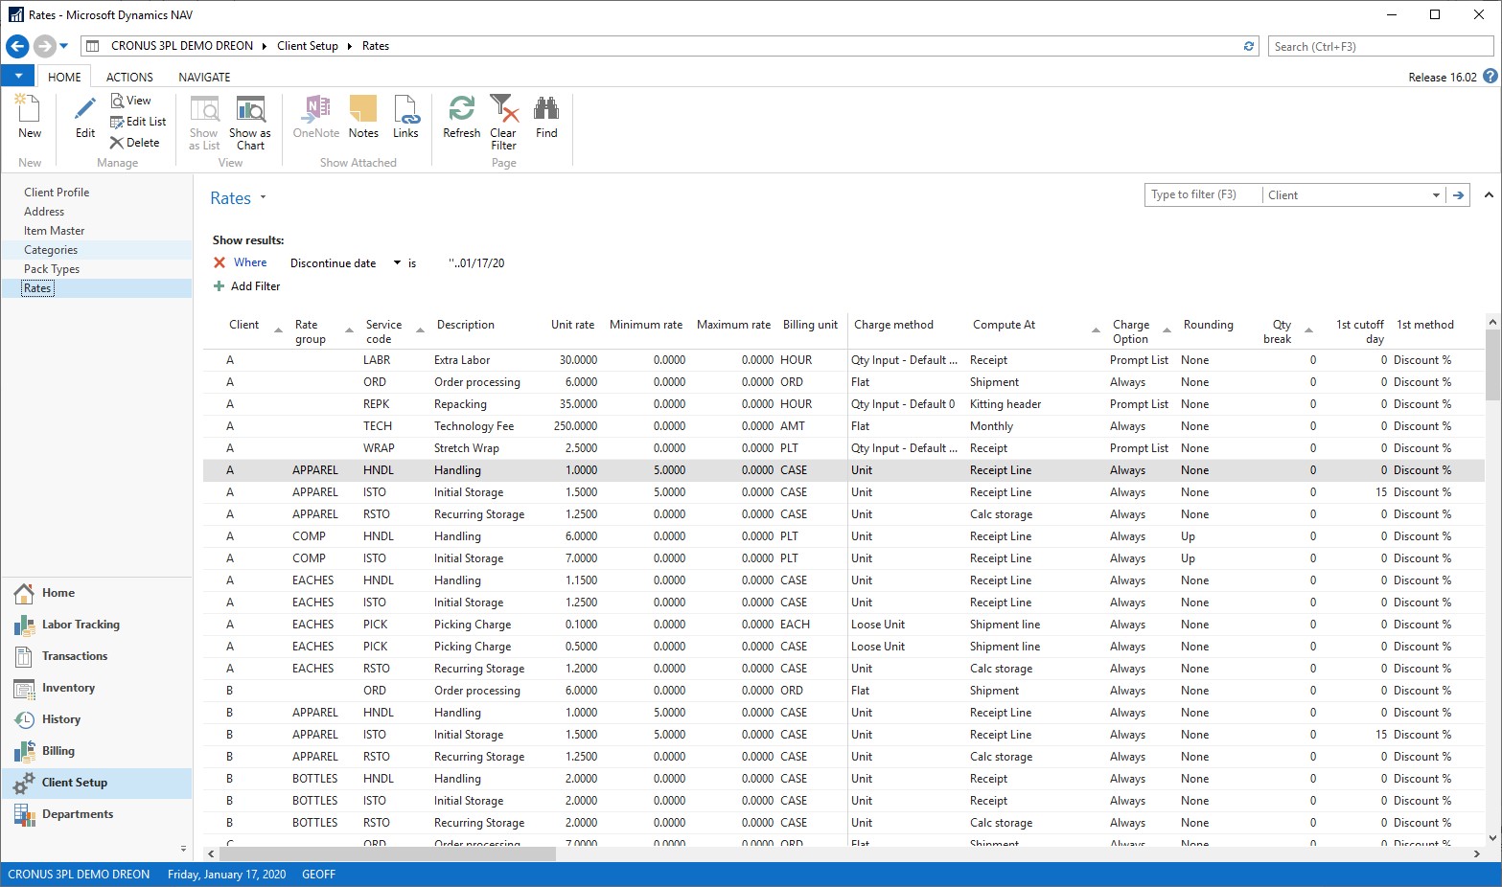Open the Client Setup navigation button

97,783
